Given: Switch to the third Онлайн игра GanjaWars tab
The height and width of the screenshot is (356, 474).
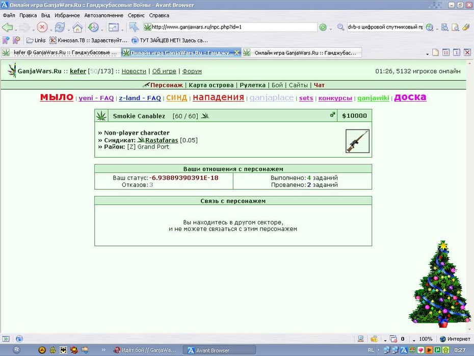Looking at the screenshot, I should [x=302, y=53].
